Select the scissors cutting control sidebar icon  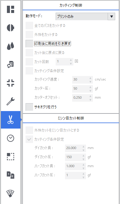[x=11, y=120]
